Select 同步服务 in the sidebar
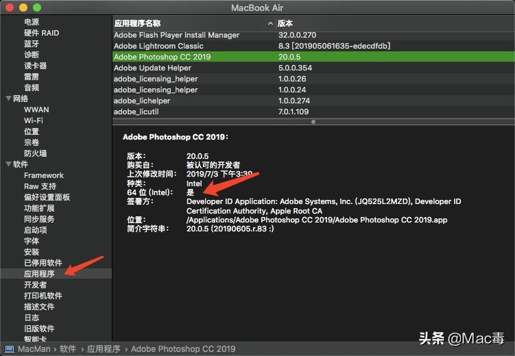 [39, 219]
